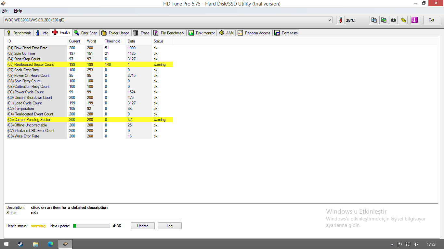Select the Health tab
Image resolution: width=444 pixels, height=249 pixels.
coord(61,32)
